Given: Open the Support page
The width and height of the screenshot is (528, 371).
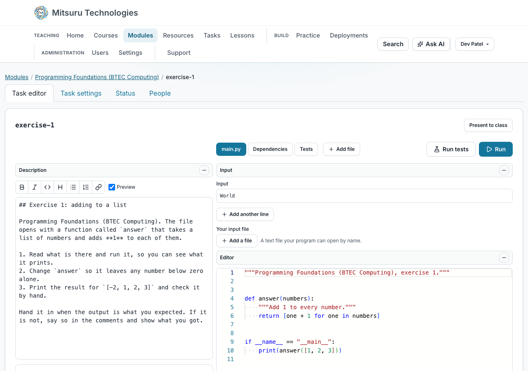Looking at the screenshot, I should click(x=179, y=53).
